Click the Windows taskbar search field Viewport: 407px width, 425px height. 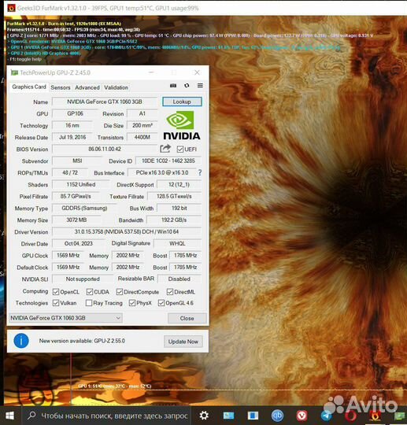(x=106, y=416)
